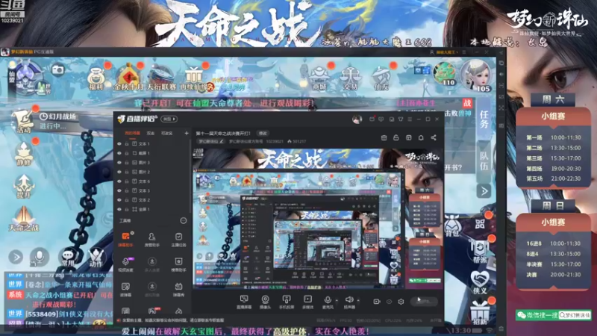Hide the 文本 3 source layer
The image size is (597, 336).
pos(119,190)
